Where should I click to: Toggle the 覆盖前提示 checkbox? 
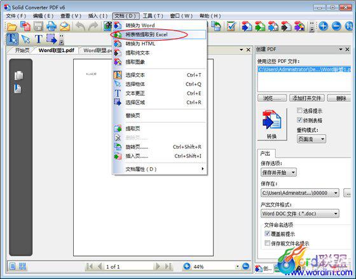click(x=268, y=233)
